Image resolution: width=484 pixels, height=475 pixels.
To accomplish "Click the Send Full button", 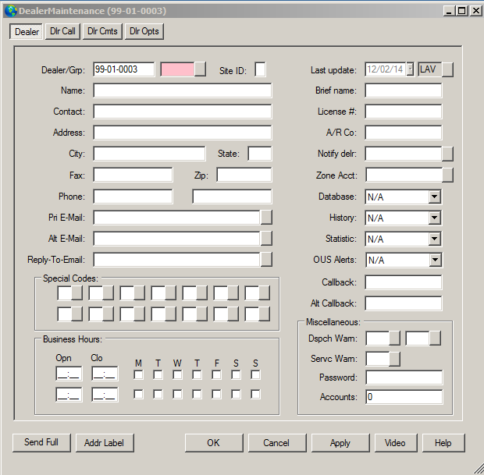I will pyautogui.click(x=41, y=442).
